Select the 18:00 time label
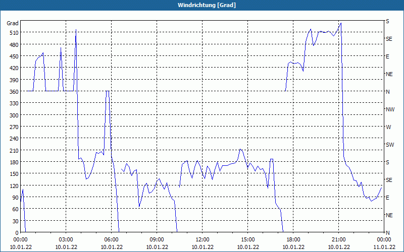 [293, 240]
